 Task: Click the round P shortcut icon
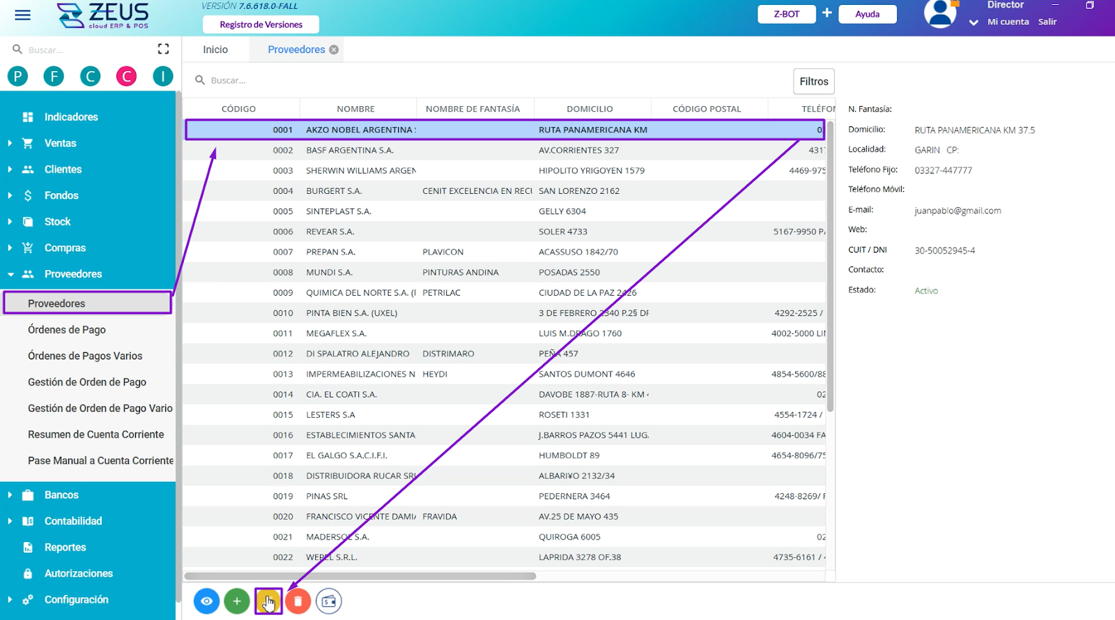(x=17, y=76)
